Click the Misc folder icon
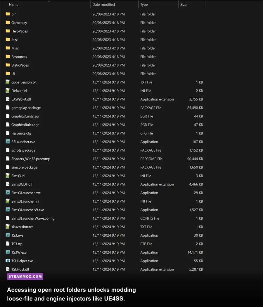Viewport: 263px width, 307px height. 8,48
